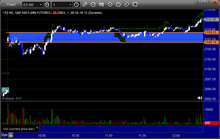The image size is (220, 139).
Task: Click the chart window grip handle
Action: click(x=4, y=5)
